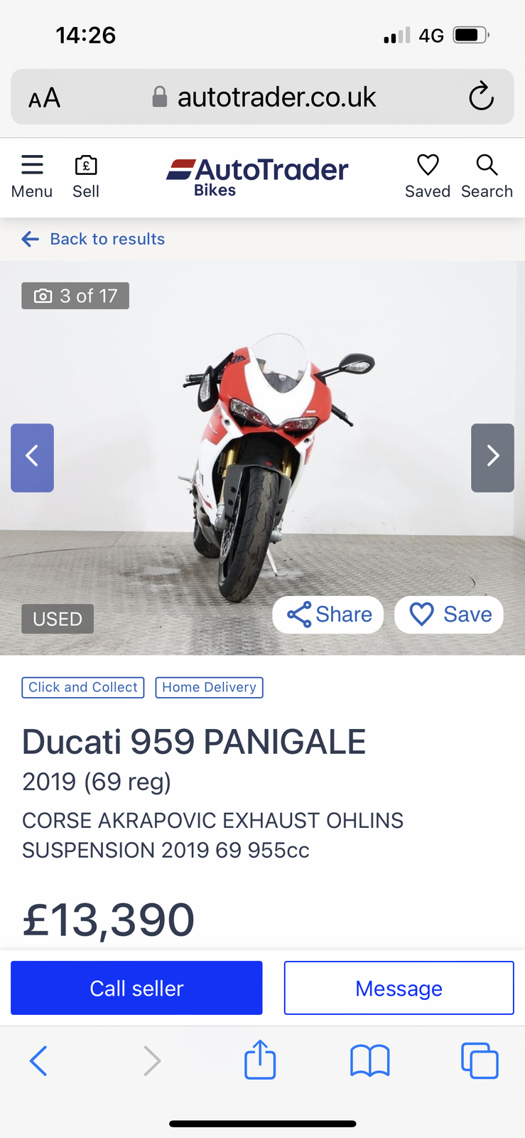Tap the autotrader.co.uk address field
Image resolution: width=525 pixels, height=1138 pixels.
pos(263,97)
